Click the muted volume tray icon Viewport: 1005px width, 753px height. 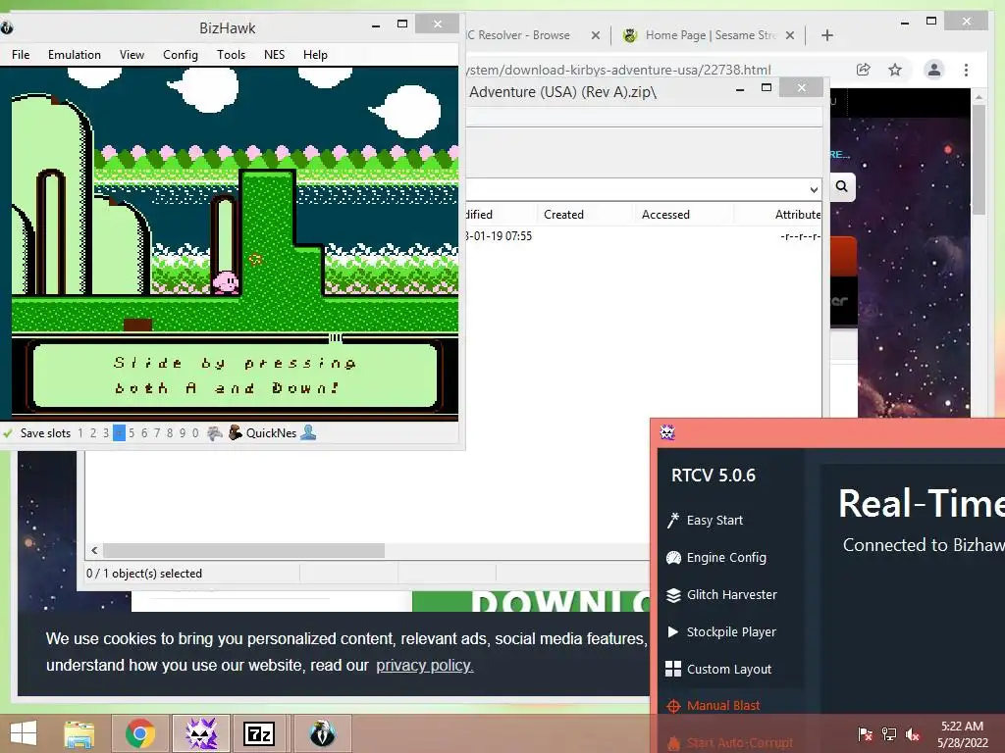point(912,734)
